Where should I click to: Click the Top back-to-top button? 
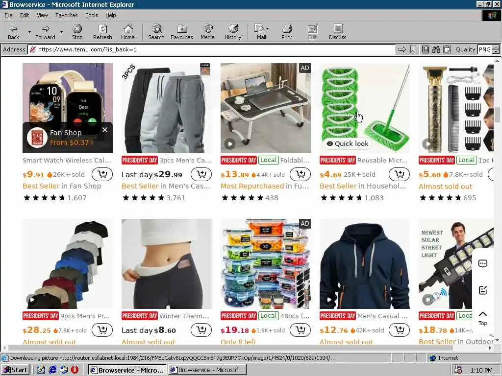click(483, 318)
